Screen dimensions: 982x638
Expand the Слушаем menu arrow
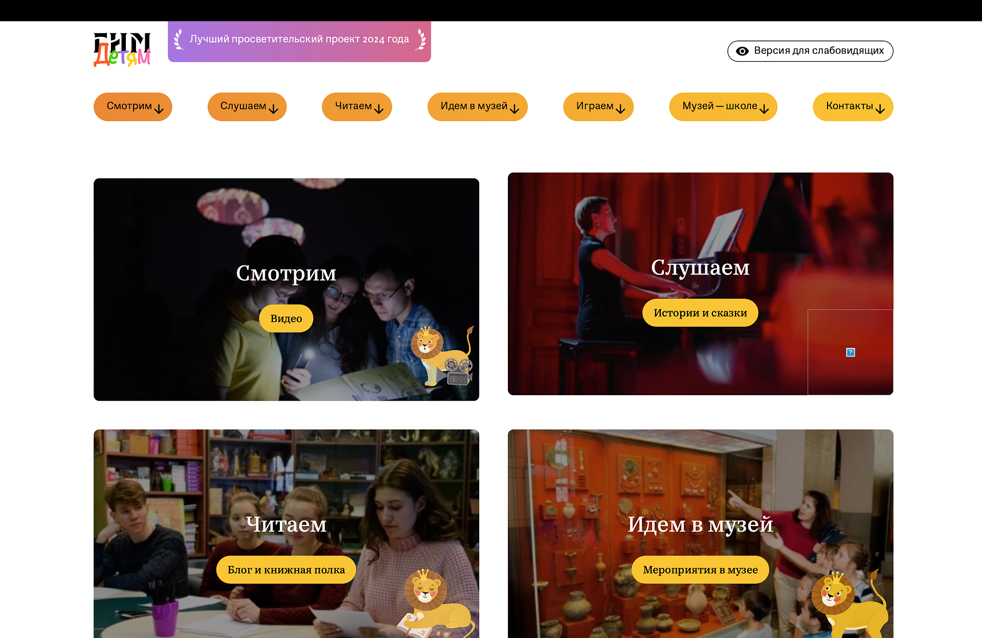coord(274,109)
